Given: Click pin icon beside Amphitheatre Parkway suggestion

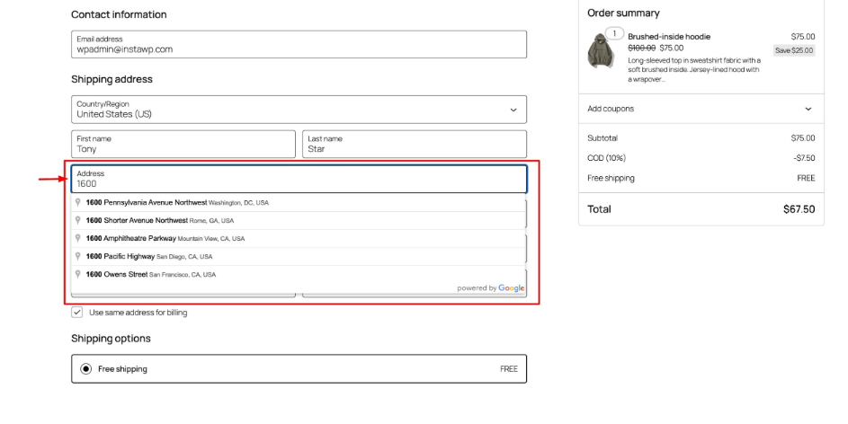Looking at the screenshot, I should (78, 238).
